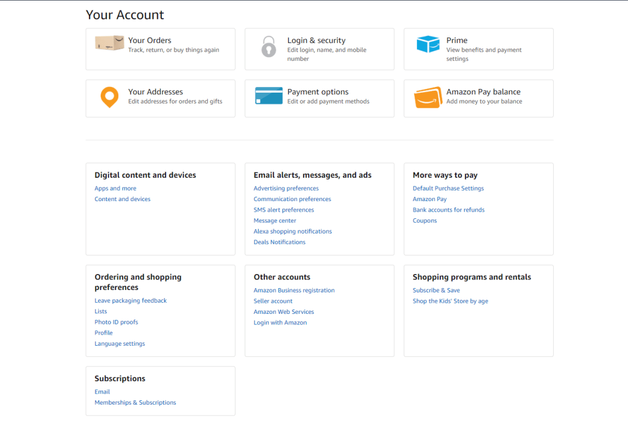Click 'More ways to pay' heading

click(445, 175)
